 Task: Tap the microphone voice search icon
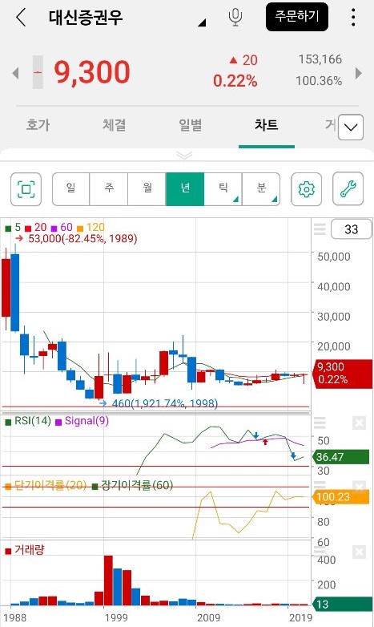tap(235, 18)
